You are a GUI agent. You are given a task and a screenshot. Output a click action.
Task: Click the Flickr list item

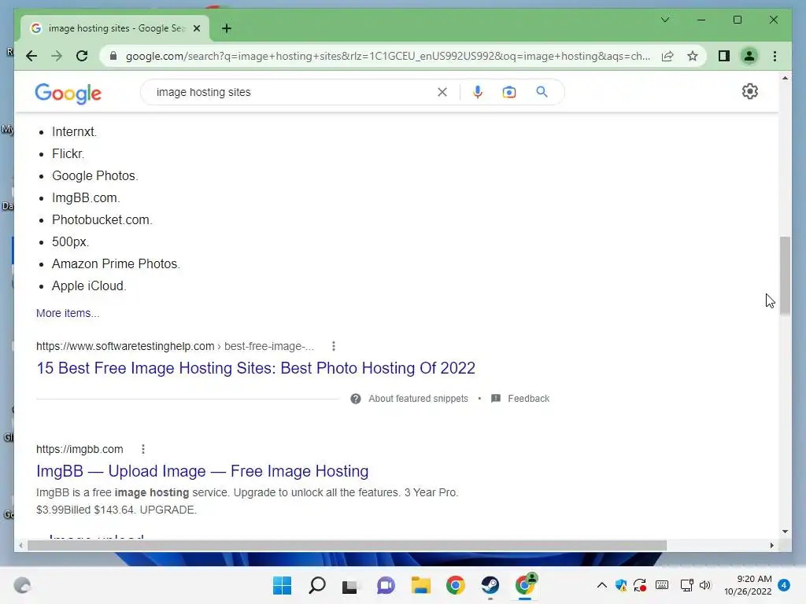tap(68, 154)
